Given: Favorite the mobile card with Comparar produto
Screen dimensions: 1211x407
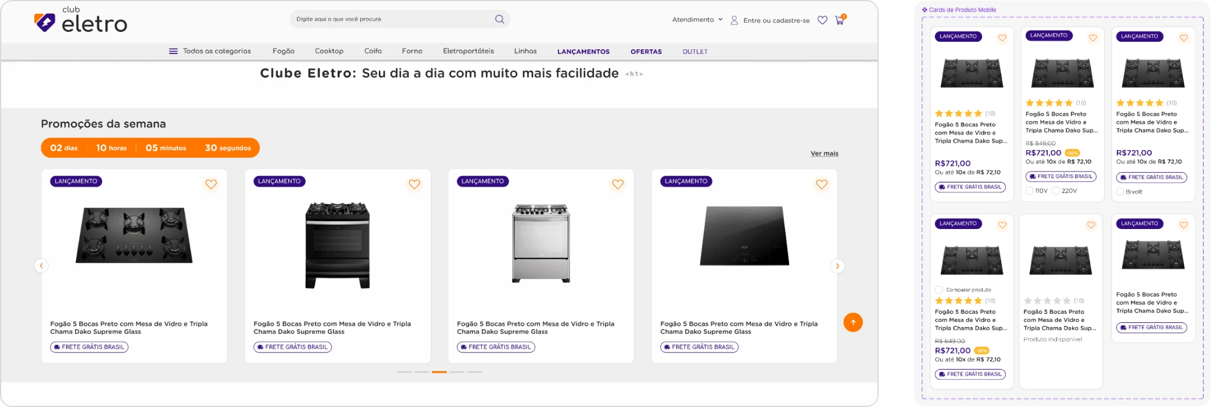Looking at the screenshot, I should pos(1002,225).
